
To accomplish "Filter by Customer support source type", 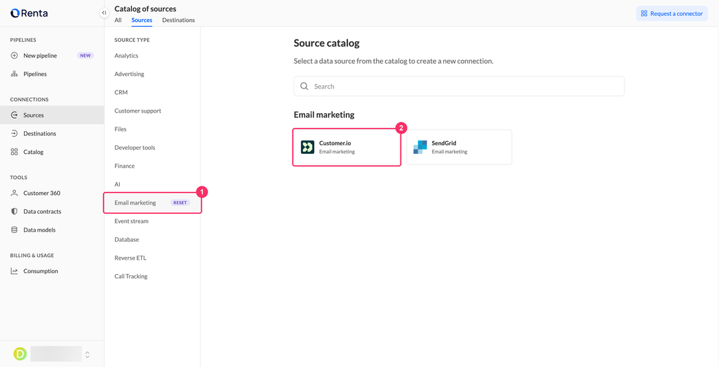I will click(x=138, y=111).
